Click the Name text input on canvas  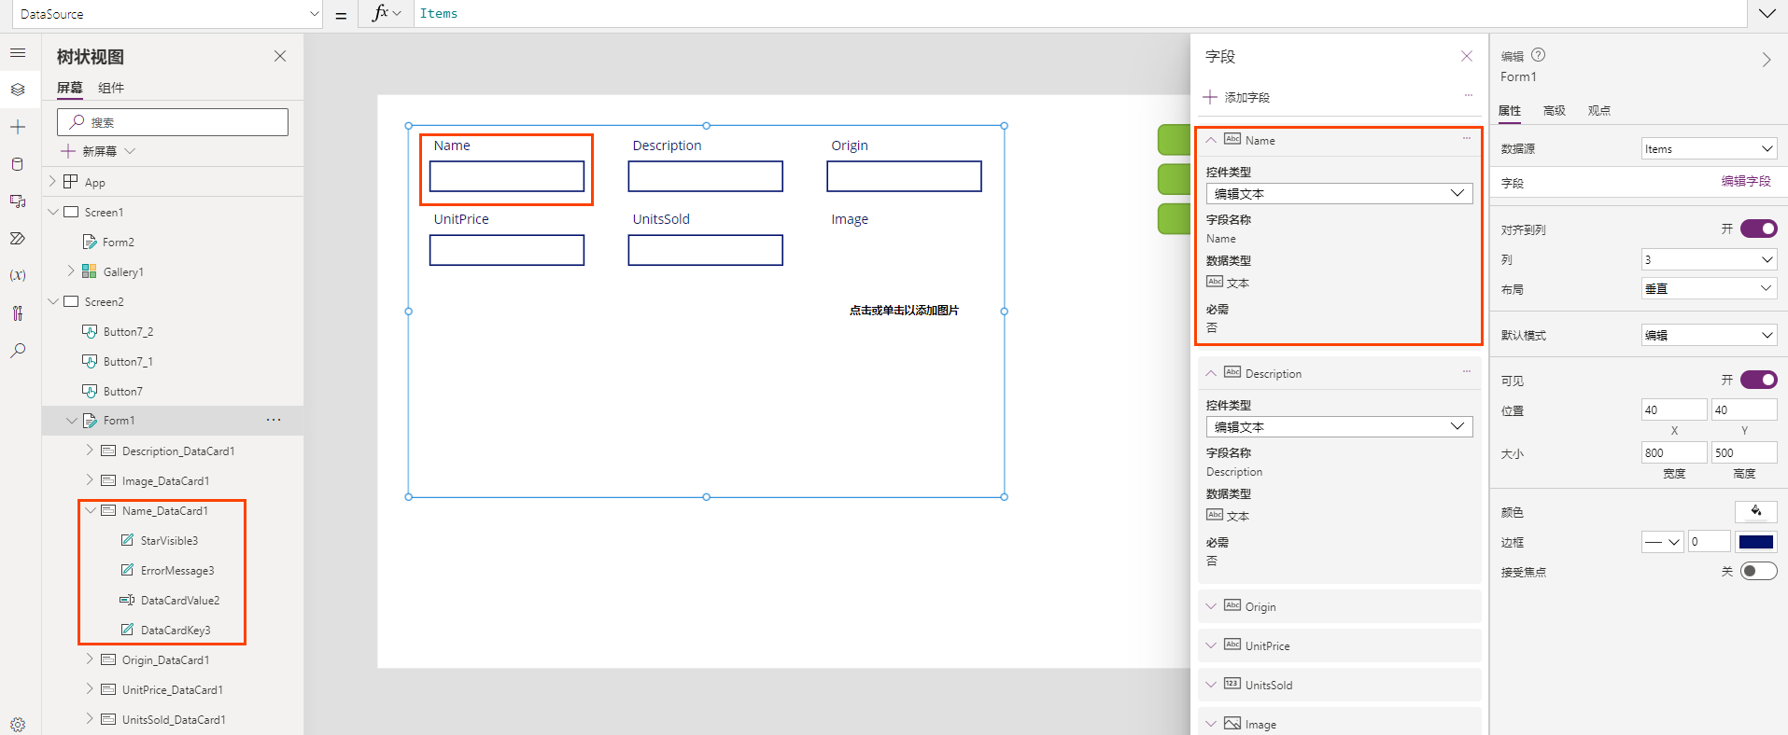(x=507, y=176)
